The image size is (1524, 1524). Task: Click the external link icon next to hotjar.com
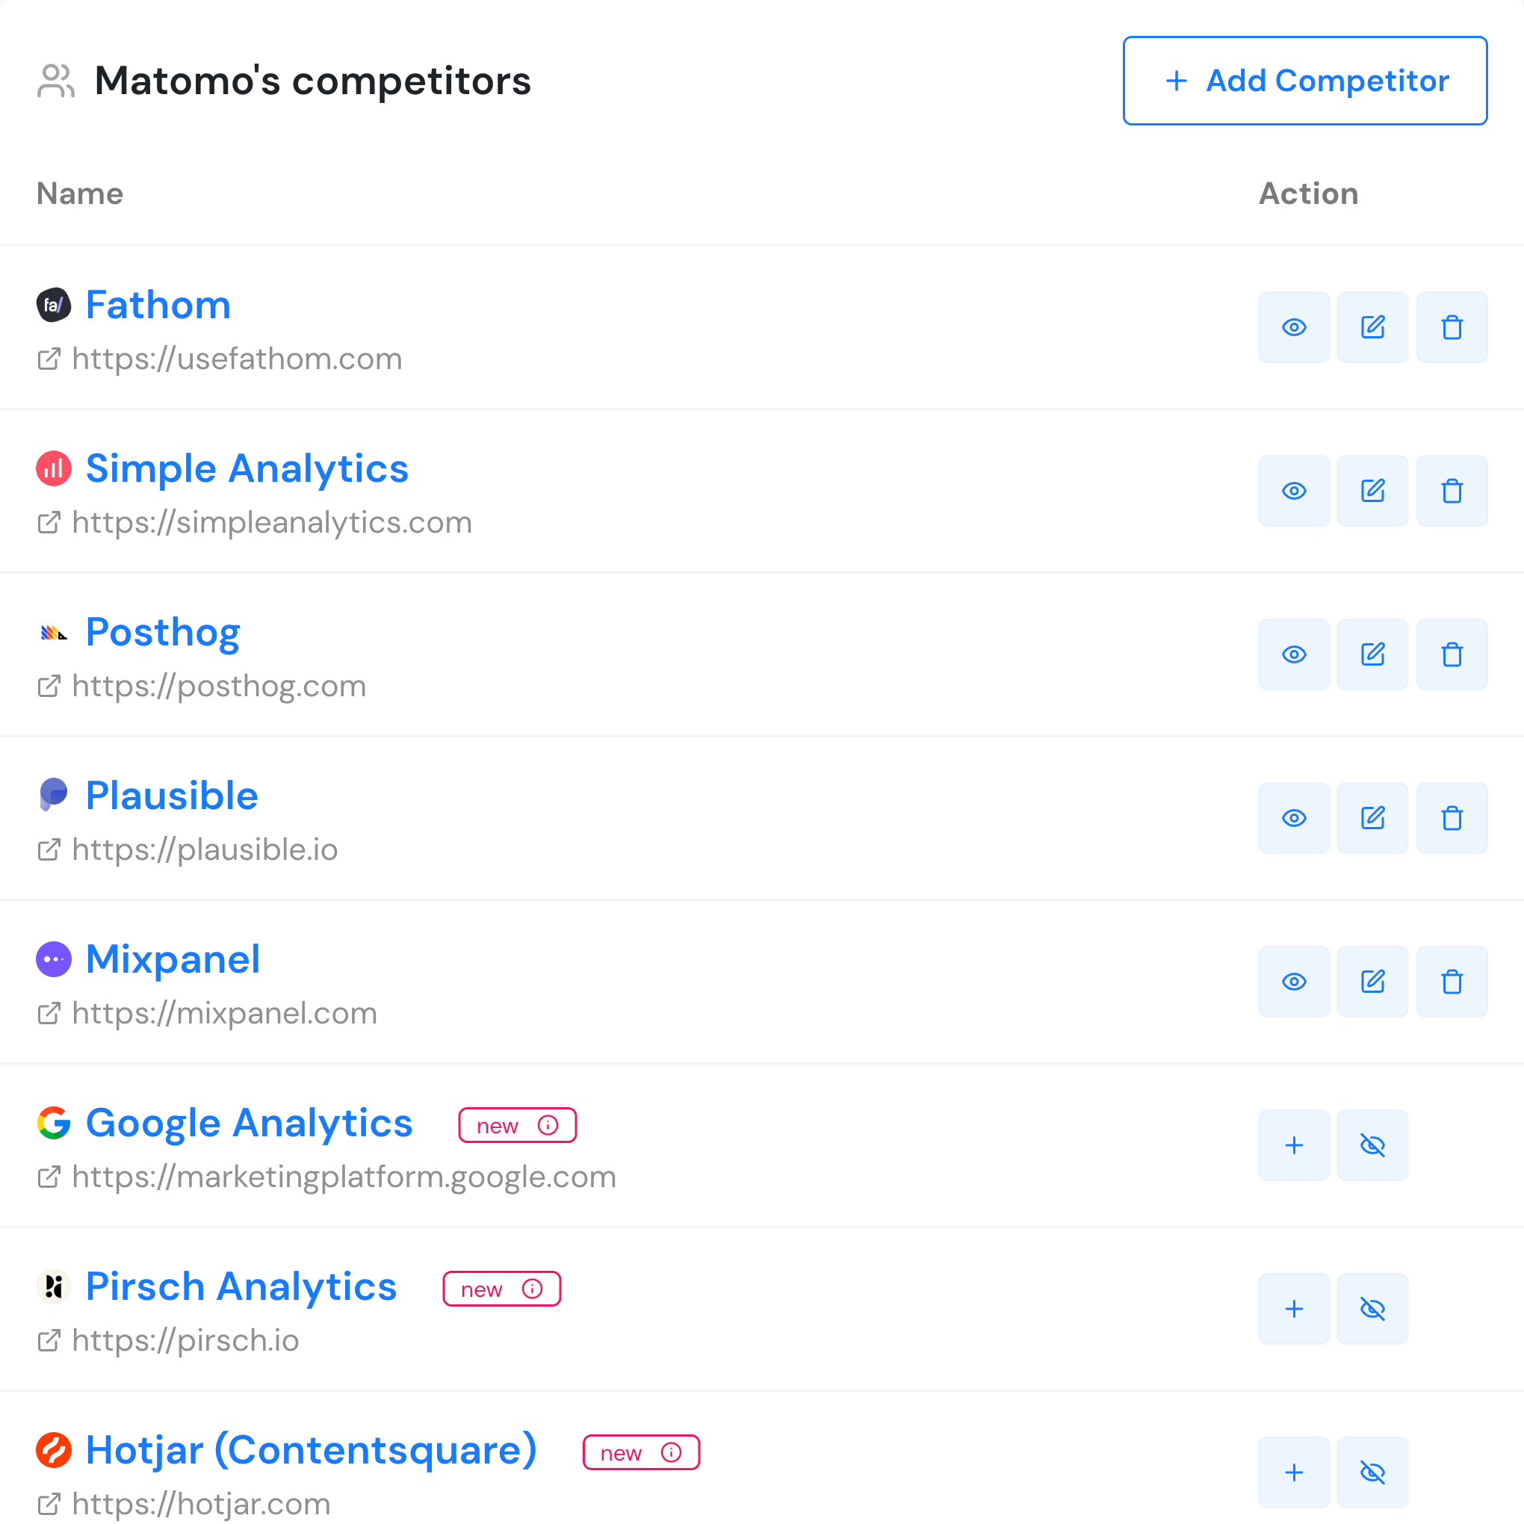point(49,1504)
